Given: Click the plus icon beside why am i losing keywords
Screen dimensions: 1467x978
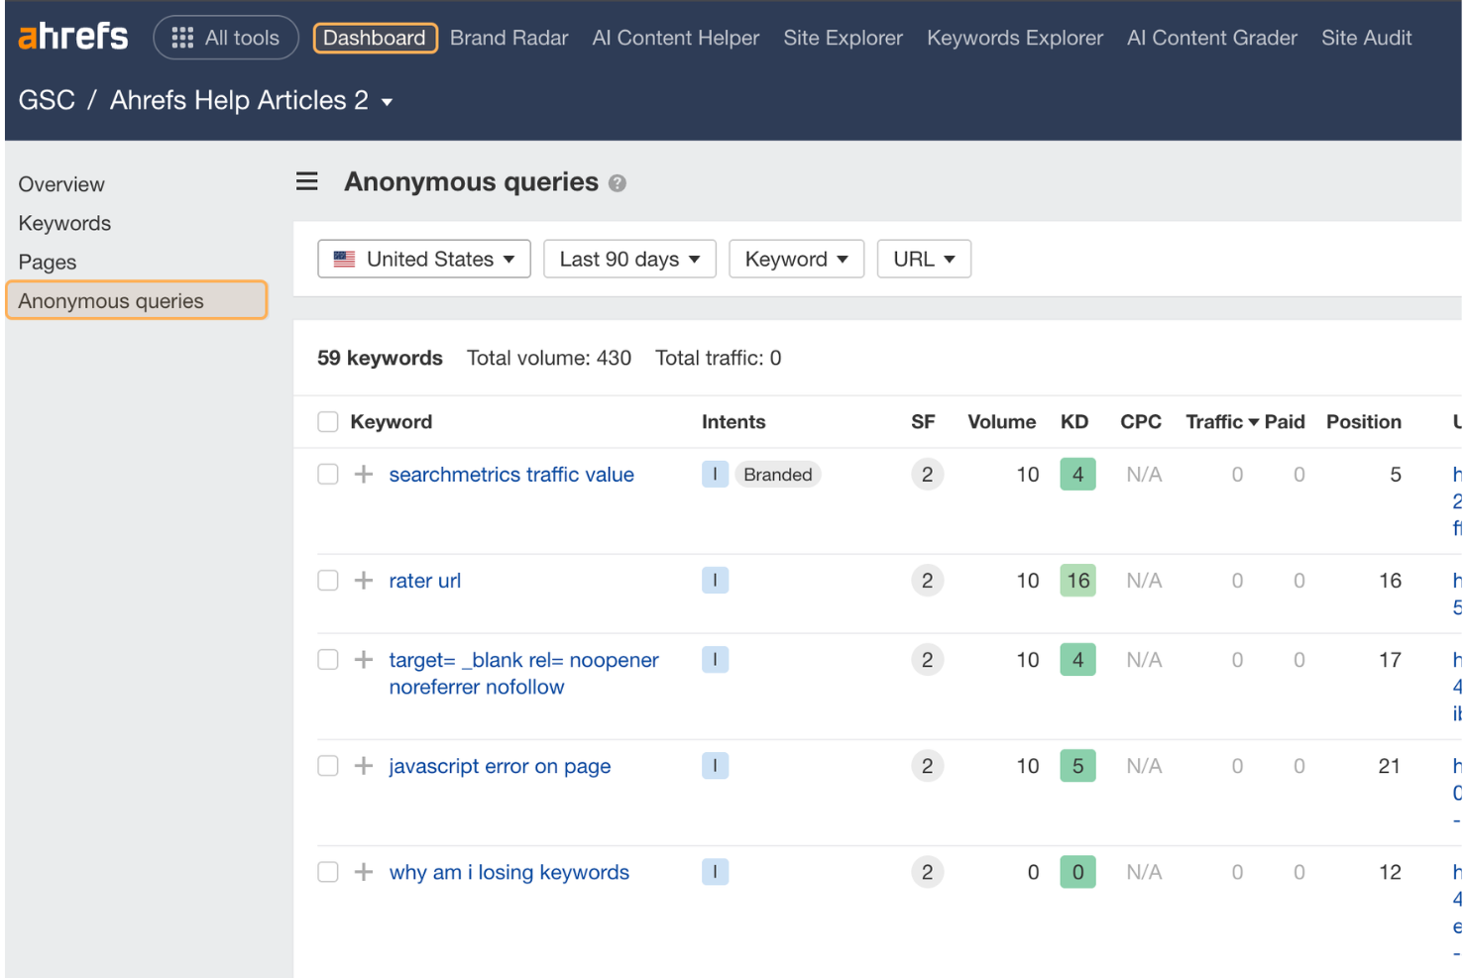Looking at the screenshot, I should (x=363, y=872).
